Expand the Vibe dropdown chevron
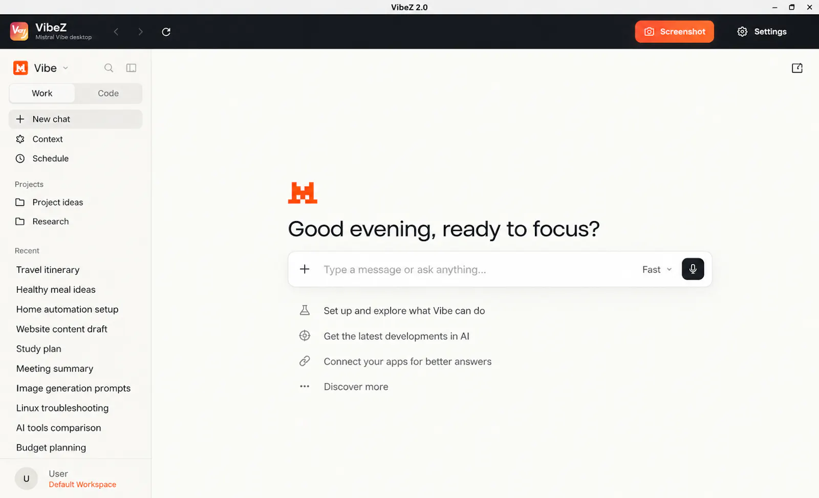The height and width of the screenshot is (498, 819). click(66, 68)
